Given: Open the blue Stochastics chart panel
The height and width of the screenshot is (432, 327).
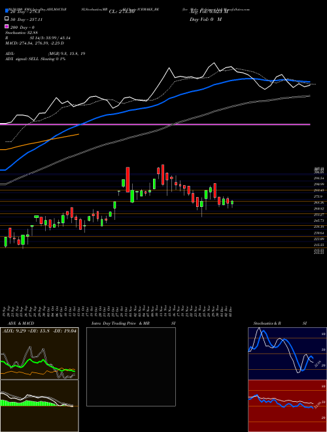Looking at the screenshot, I should tap(287, 353).
